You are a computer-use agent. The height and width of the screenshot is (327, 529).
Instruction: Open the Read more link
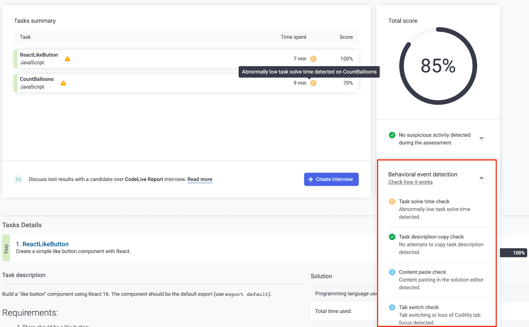tap(200, 180)
